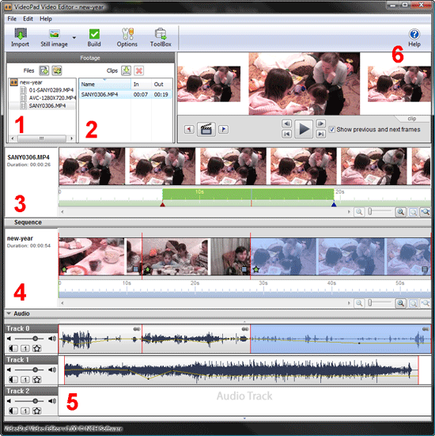
Task: Select SANY0306.MP4 in the files tree
Action: 47,106
